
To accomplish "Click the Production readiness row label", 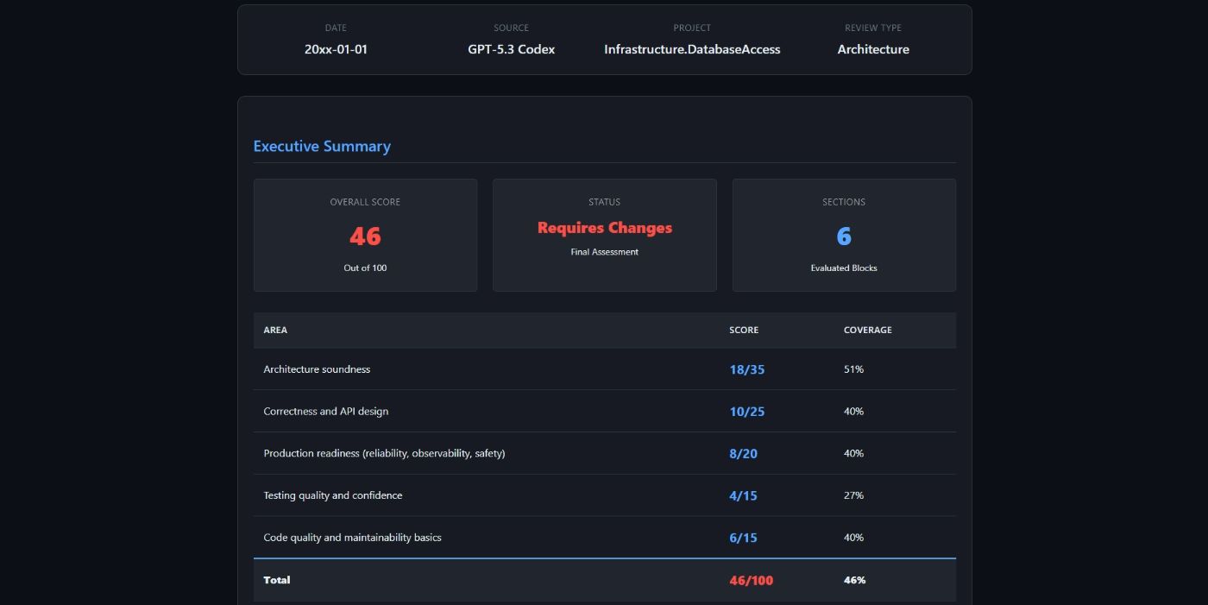I will pyautogui.click(x=384, y=453).
